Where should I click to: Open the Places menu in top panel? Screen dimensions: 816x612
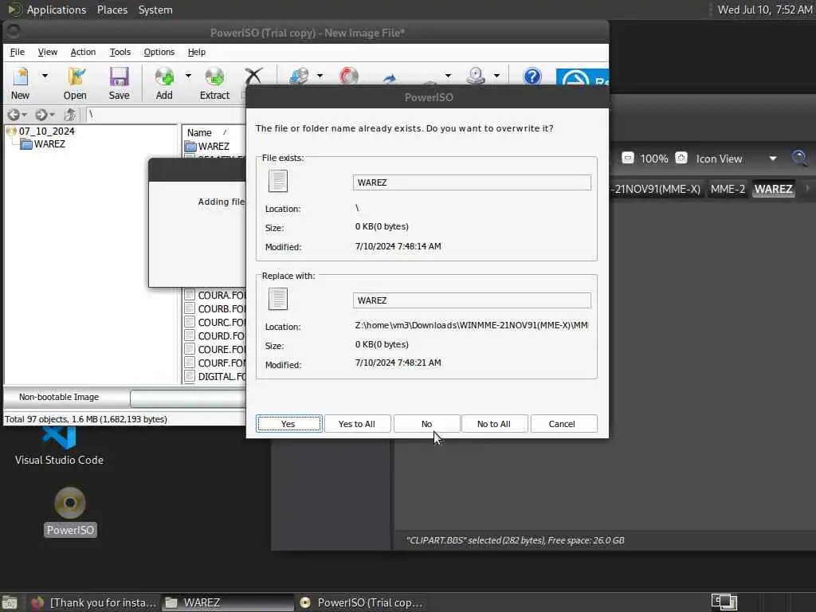pyautogui.click(x=112, y=10)
